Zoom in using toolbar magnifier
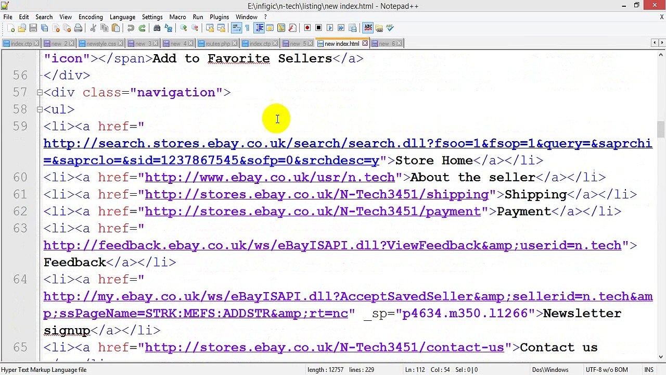This screenshot has height=375, width=666. (x=183, y=28)
